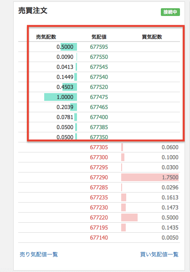This screenshot has width=190, height=272.
Task: Click the 1.0000 sell quantity bar
Action: pos(61,97)
